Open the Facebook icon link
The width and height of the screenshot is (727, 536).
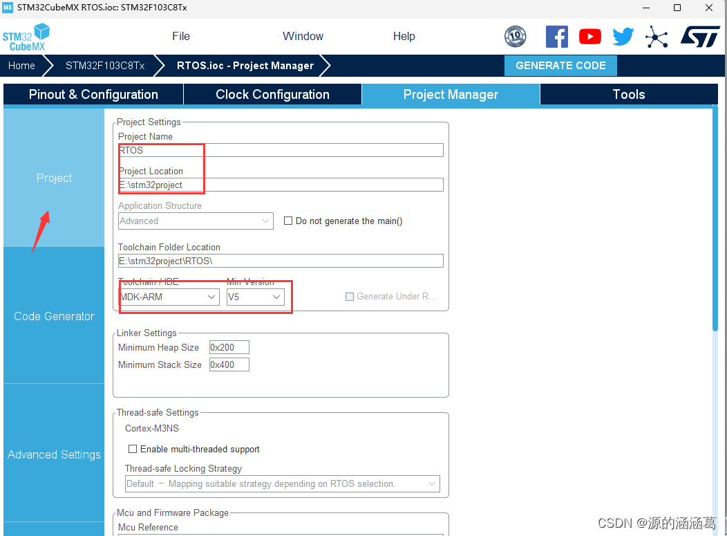pyautogui.click(x=557, y=37)
